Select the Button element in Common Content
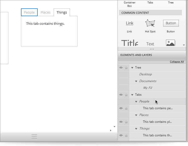Viewport: 188px width, 146px height. [171, 23]
